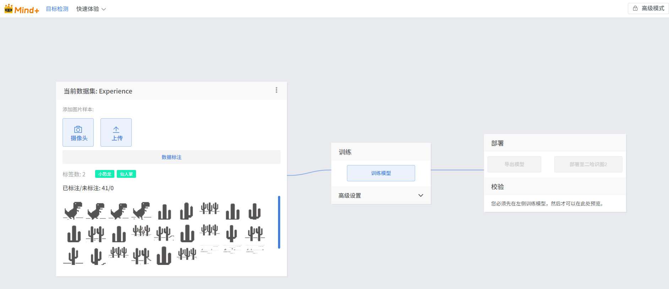Click the upload image icon
This screenshot has width=669, height=289.
click(116, 130)
